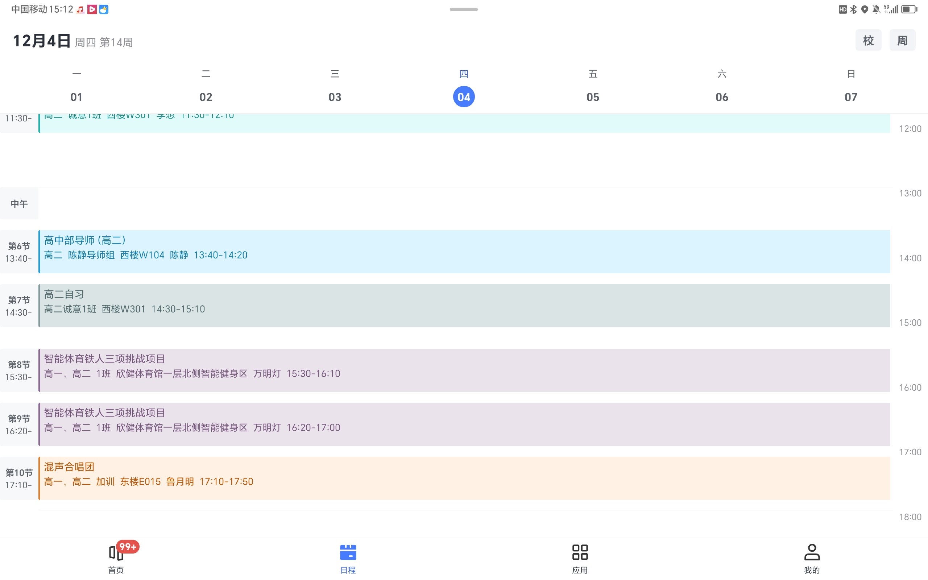
Task: Select Monday 01 in the week strip
Action: click(77, 97)
